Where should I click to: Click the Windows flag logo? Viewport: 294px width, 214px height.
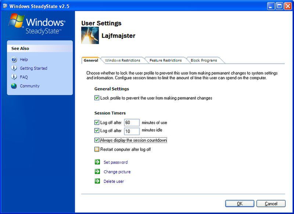point(17,21)
